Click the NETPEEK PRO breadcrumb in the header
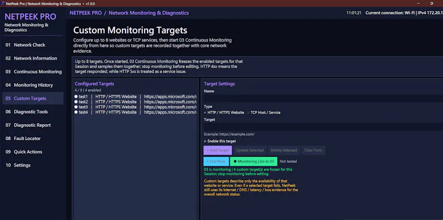443x220 pixels. pos(86,13)
